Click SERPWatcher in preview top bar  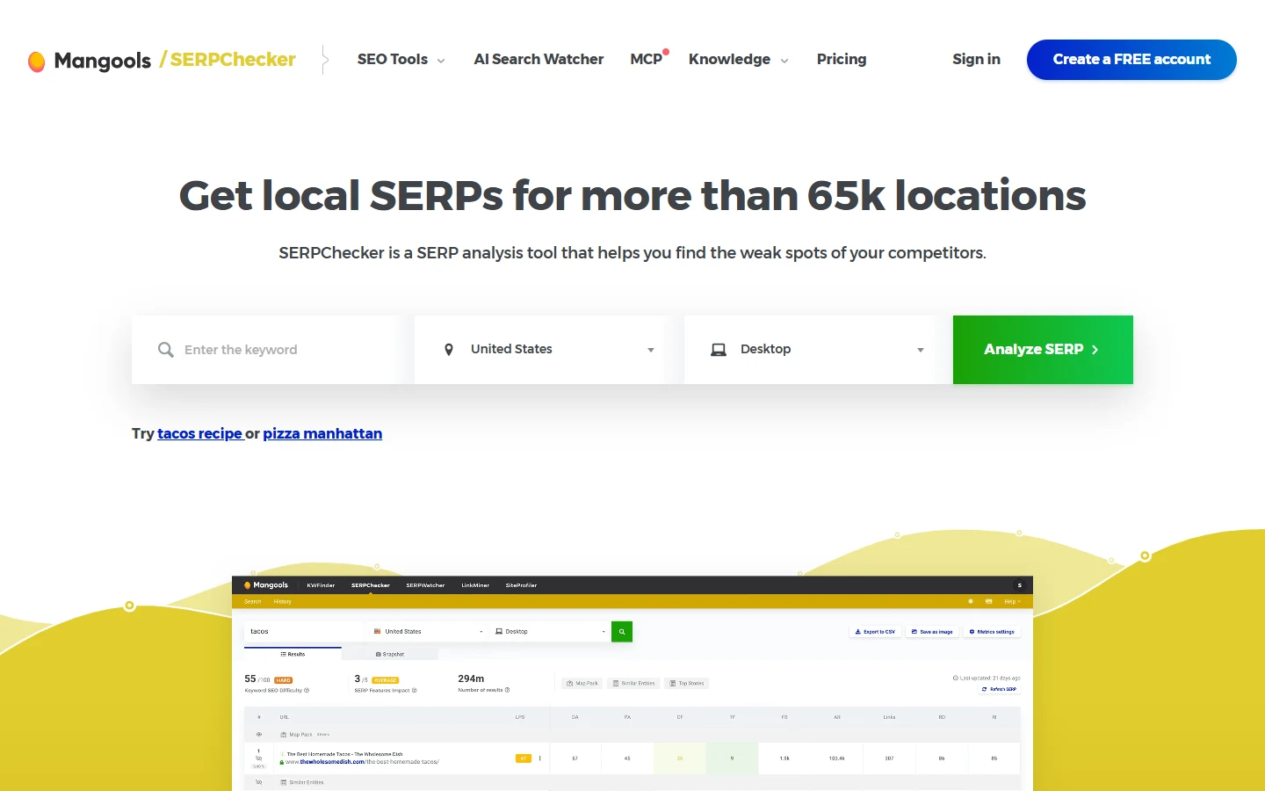425,585
